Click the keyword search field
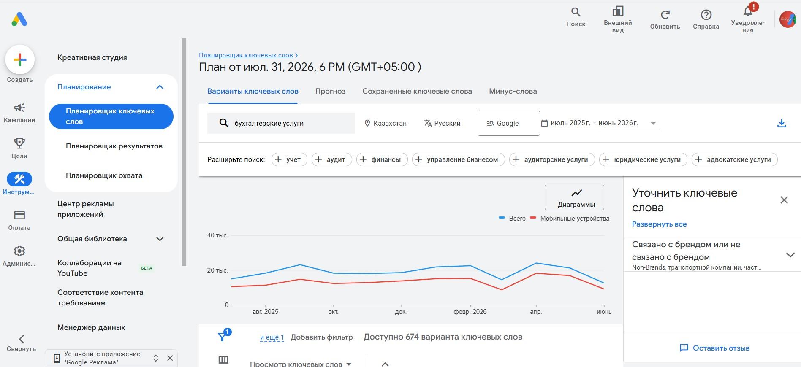This screenshot has height=367, width=801. click(x=281, y=123)
